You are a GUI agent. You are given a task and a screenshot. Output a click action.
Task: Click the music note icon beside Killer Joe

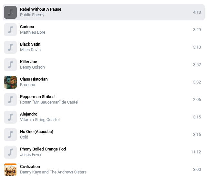(10, 65)
